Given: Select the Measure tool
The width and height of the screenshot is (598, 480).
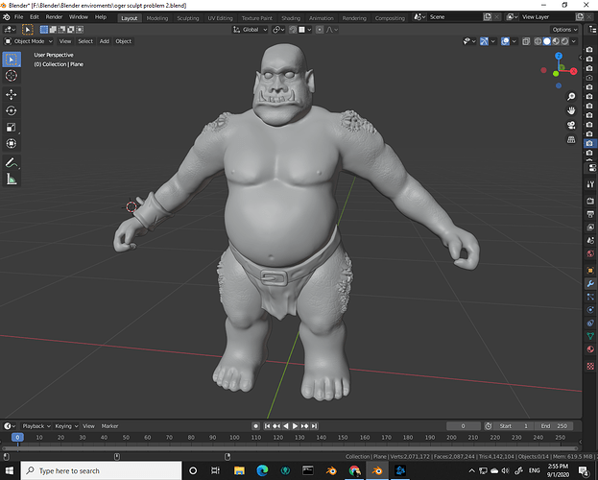Looking at the screenshot, I should (12, 180).
